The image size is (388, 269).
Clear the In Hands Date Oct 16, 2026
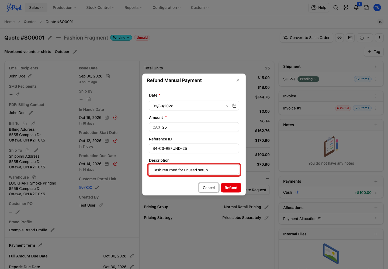coord(115,118)
